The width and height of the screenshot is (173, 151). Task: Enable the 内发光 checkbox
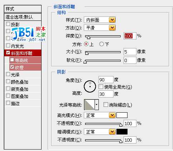8,46
